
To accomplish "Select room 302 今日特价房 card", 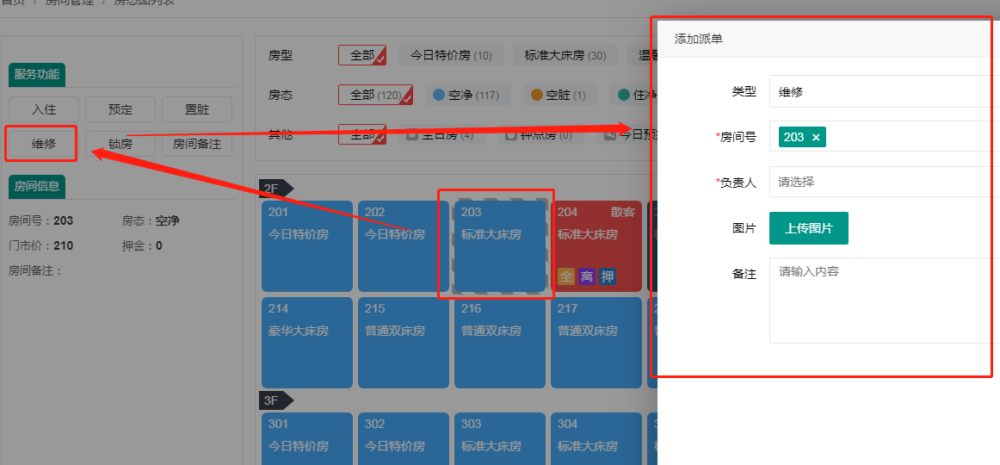I will pos(403,439).
